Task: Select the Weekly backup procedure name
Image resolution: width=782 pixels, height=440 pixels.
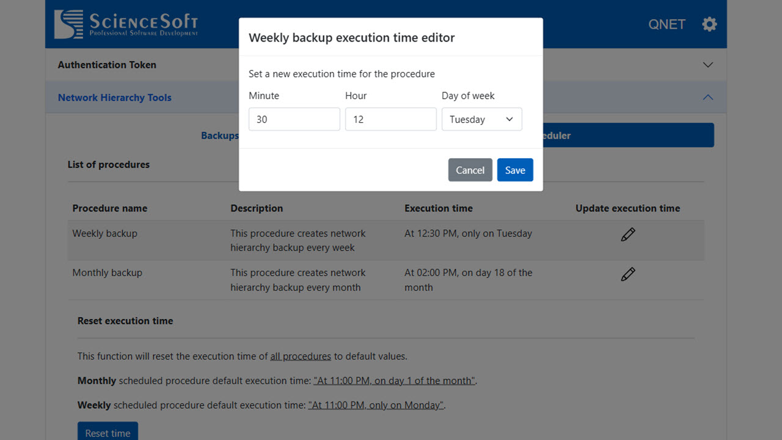Action: 105,233
